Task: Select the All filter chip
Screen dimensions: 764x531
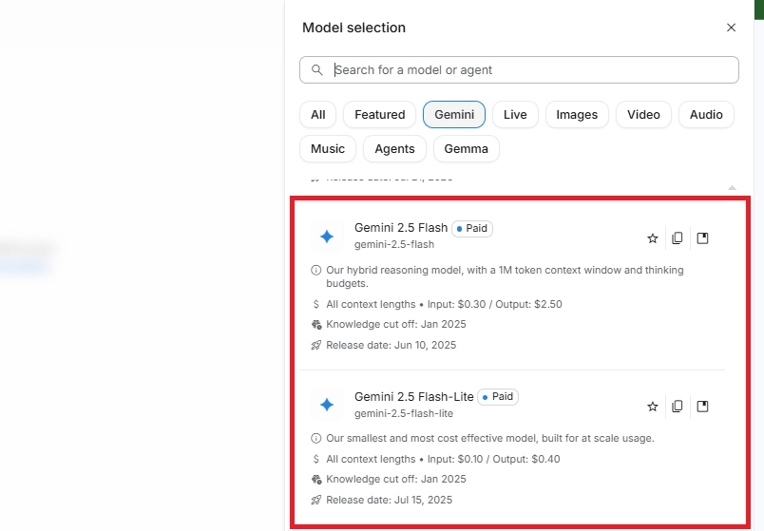Action: 317,115
